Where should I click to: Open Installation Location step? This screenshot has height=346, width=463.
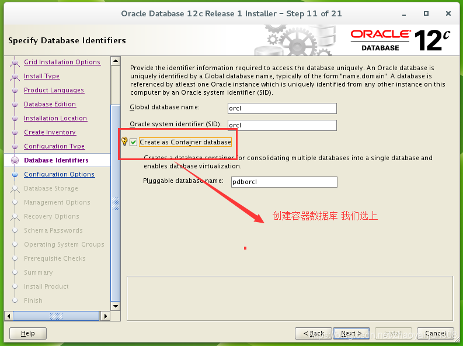click(x=55, y=118)
